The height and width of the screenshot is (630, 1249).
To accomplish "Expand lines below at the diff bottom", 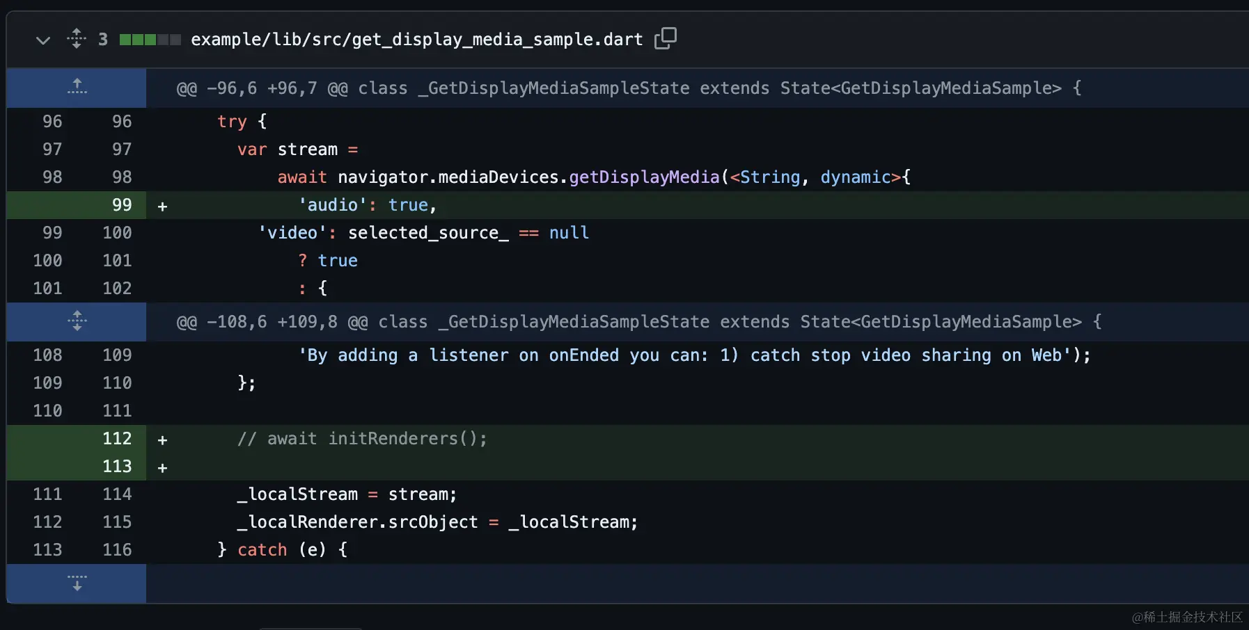I will coord(77,583).
